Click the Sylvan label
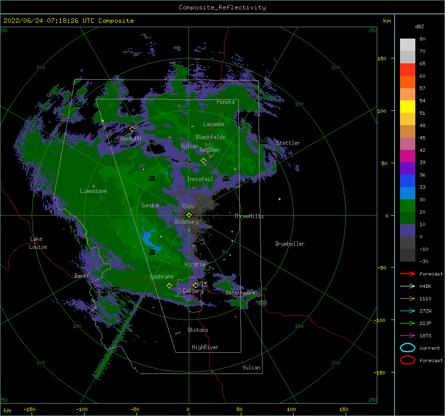 [189, 146]
